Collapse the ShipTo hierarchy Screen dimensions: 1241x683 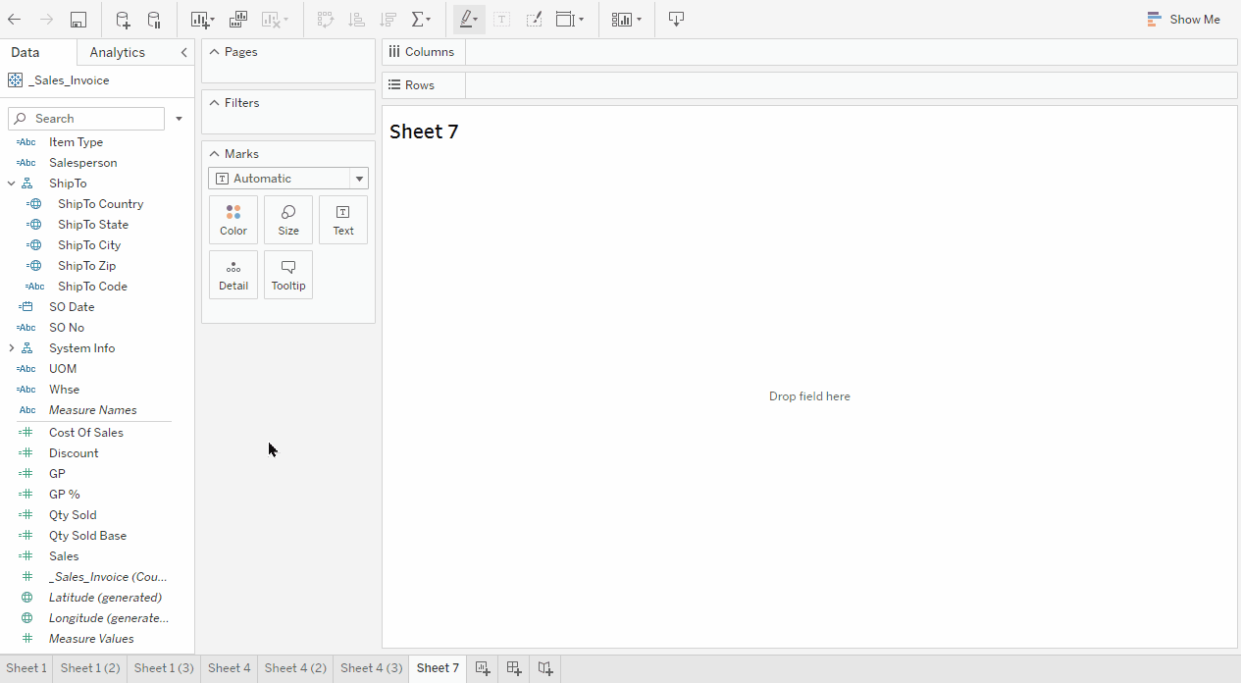tap(12, 184)
